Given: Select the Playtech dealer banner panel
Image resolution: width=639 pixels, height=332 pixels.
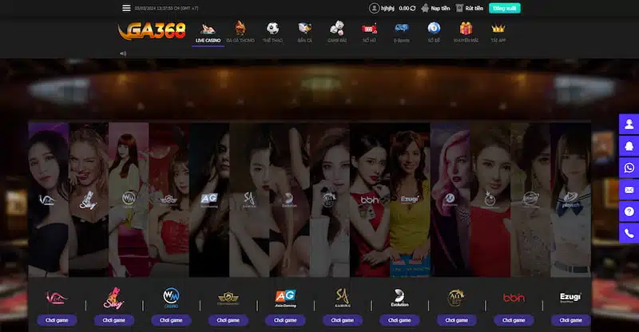Looking at the screenshot, I should (570, 200).
